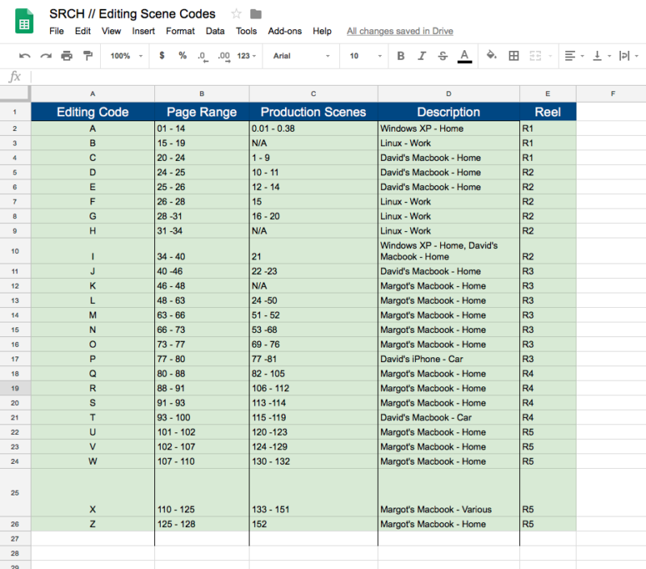Open the Format menu
The width and height of the screenshot is (646, 569).
pyautogui.click(x=180, y=31)
